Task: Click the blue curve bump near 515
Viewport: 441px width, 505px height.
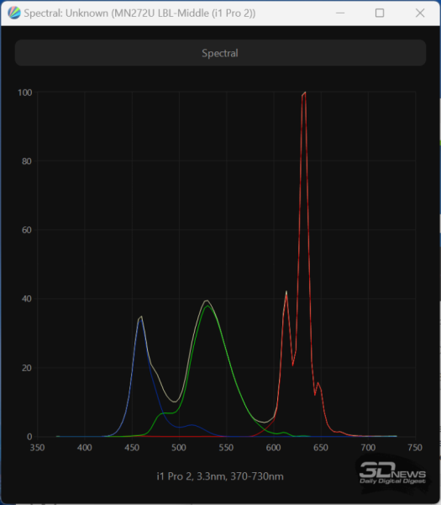Action: [x=192, y=425]
